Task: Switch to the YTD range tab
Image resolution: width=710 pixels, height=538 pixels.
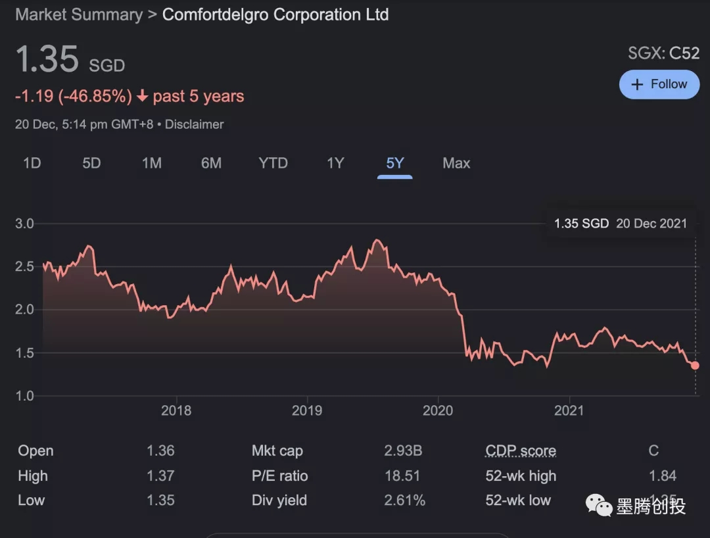Action: coord(273,163)
